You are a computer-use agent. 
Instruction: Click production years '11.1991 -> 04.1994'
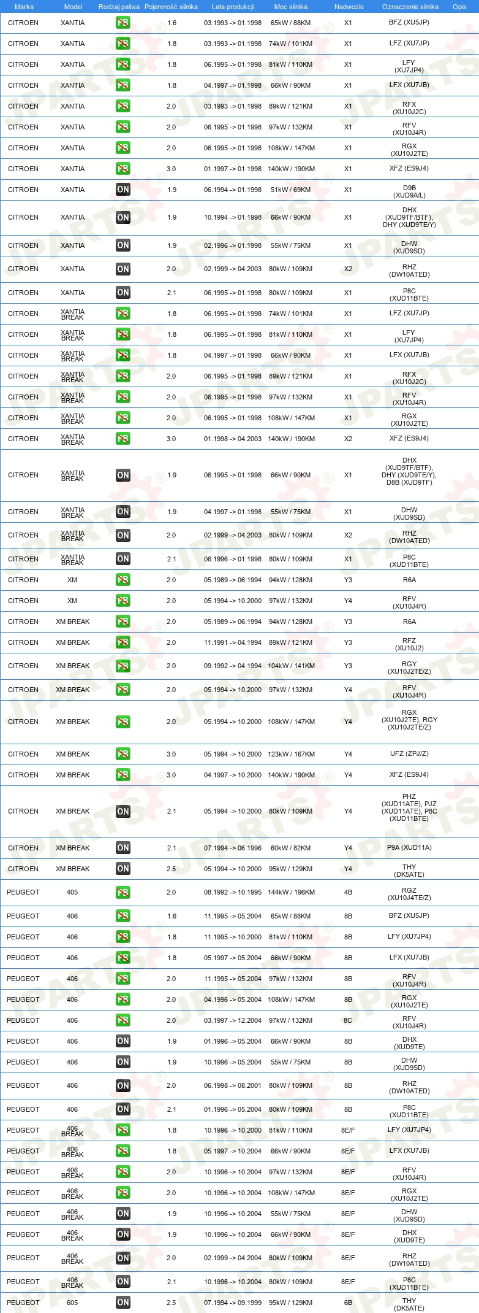[233, 642]
